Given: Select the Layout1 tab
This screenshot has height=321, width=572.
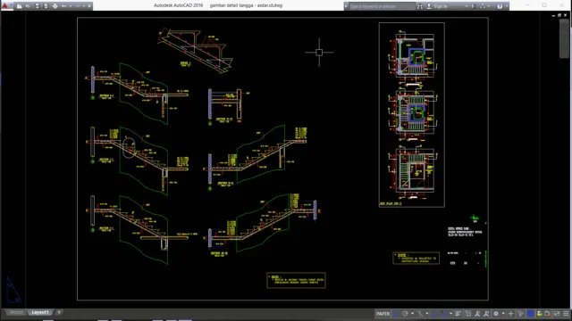Looking at the screenshot, I should pos(39,312).
